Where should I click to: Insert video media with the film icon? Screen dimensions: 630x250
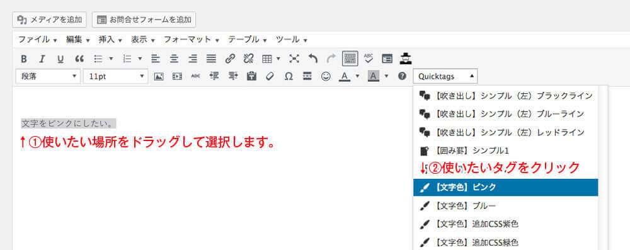coord(177,76)
